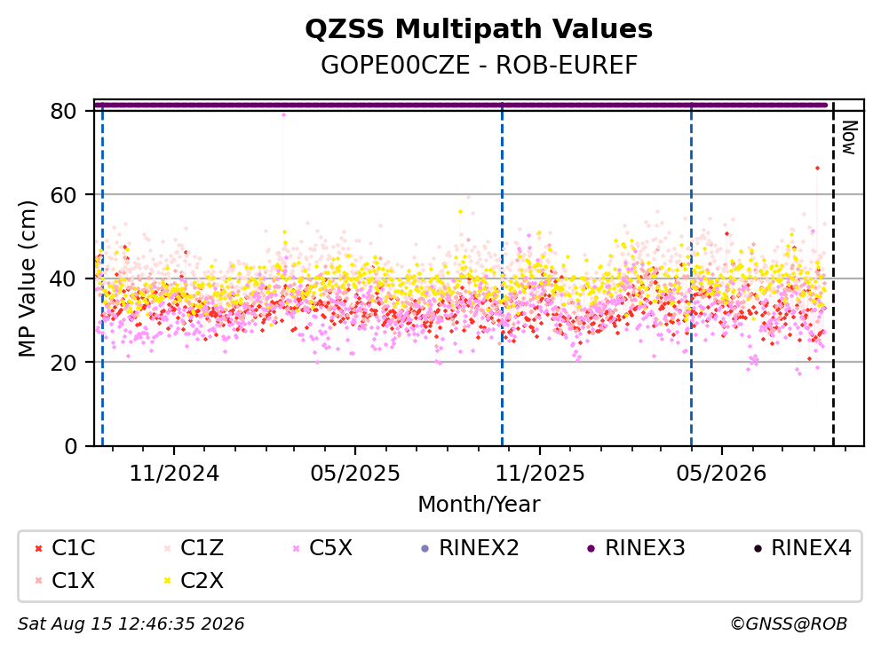
Task: Click the C2X yellow legend marker
Action: (x=167, y=580)
